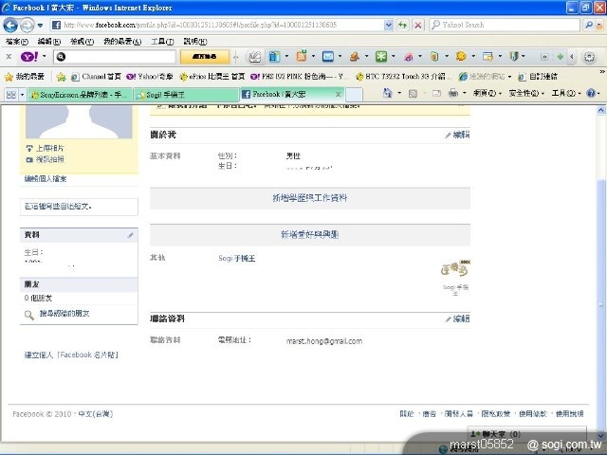Click the Quick Tabs grid icon

[x=11, y=95]
